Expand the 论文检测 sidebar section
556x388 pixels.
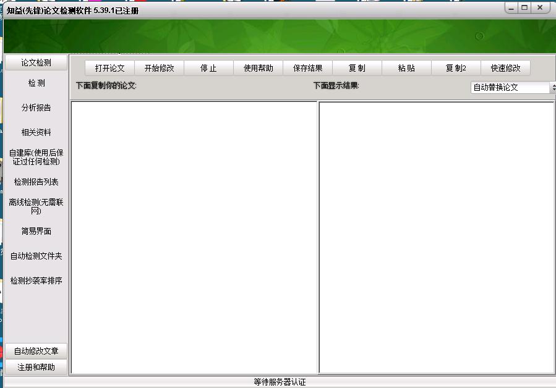36,62
